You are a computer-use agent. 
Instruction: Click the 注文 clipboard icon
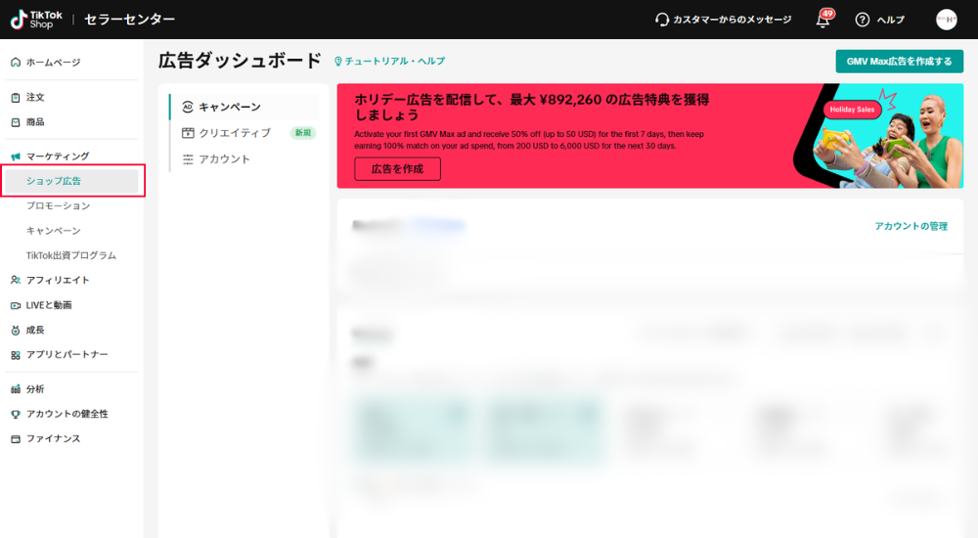point(16,98)
